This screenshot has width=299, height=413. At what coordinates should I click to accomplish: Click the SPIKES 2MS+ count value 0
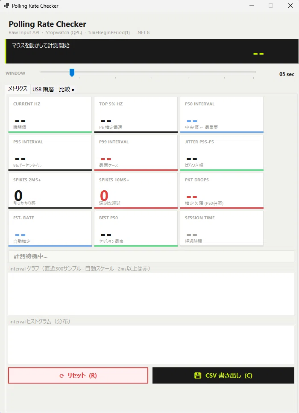18,196
